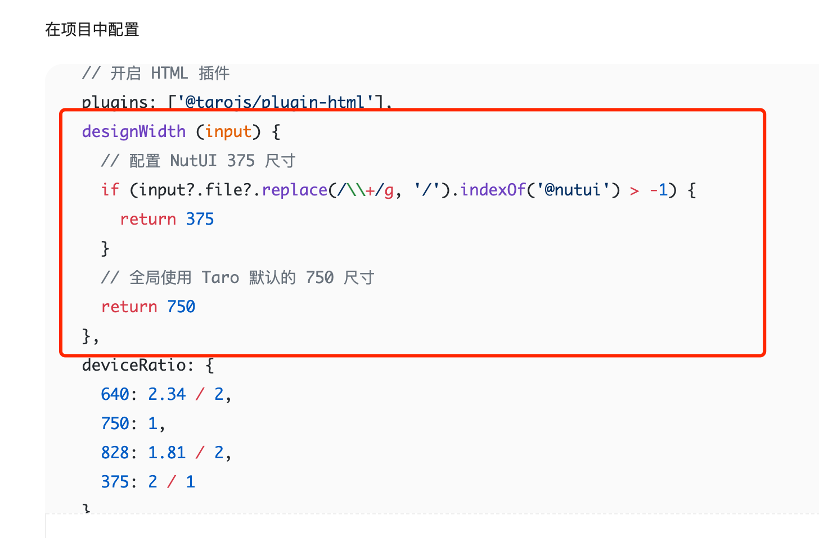Click the 750: 1 entry in deviceRatio

[x=133, y=423]
